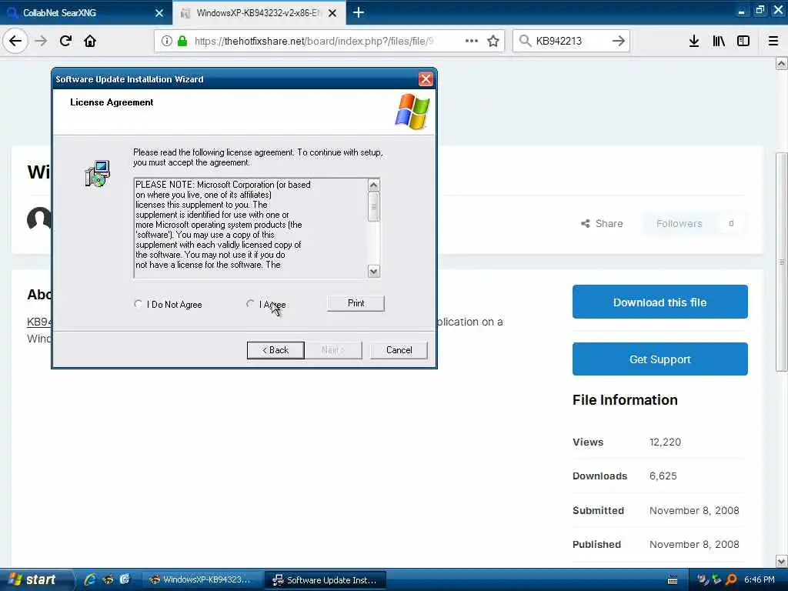Screen dimensions: 788x591
Task: Open the on-screen keyboard tray icon
Action: (673, 580)
